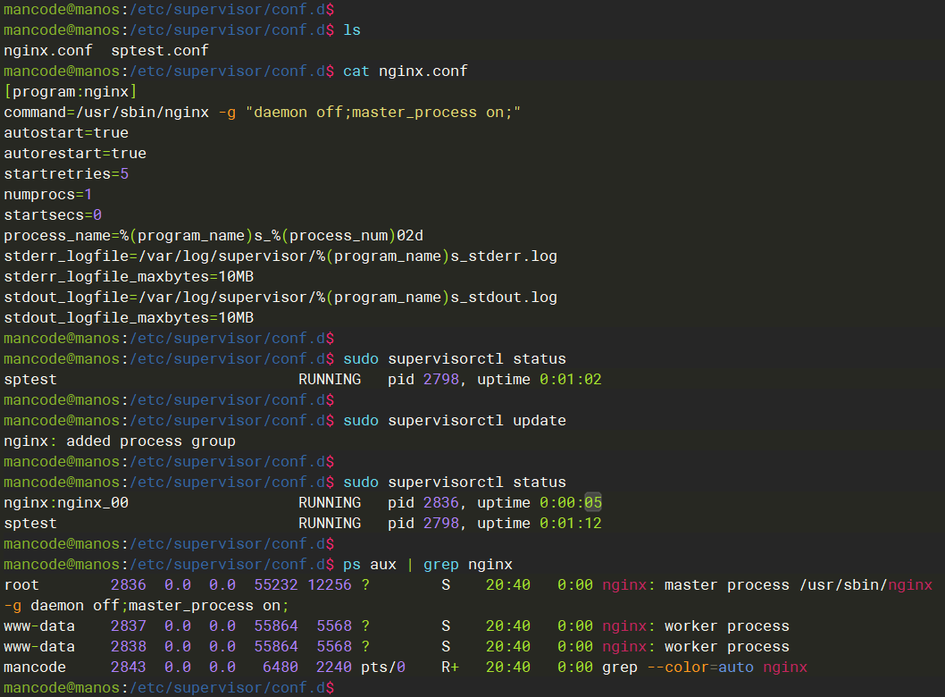
Task: Click the autostart=true line
Action: pyautogui.click(x=66, y=132)
